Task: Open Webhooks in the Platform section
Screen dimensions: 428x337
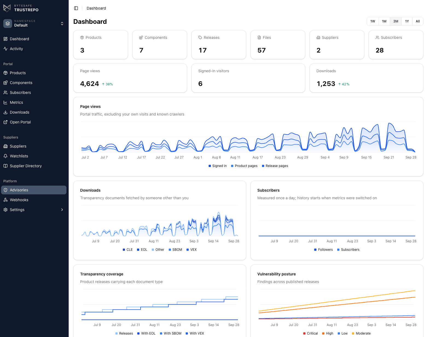Action: (x=34, y=200)
